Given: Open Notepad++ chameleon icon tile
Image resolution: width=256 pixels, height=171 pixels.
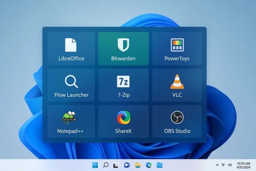Looking at the screenshot, I should (x=71, y=122).
